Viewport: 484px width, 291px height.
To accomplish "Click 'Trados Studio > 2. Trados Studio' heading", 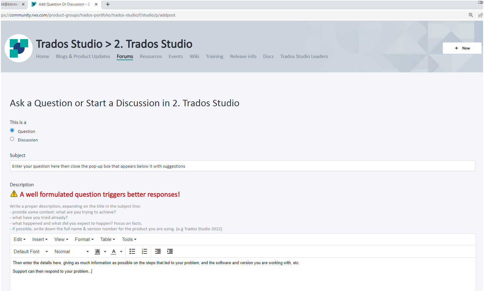I will pos(114,44).
